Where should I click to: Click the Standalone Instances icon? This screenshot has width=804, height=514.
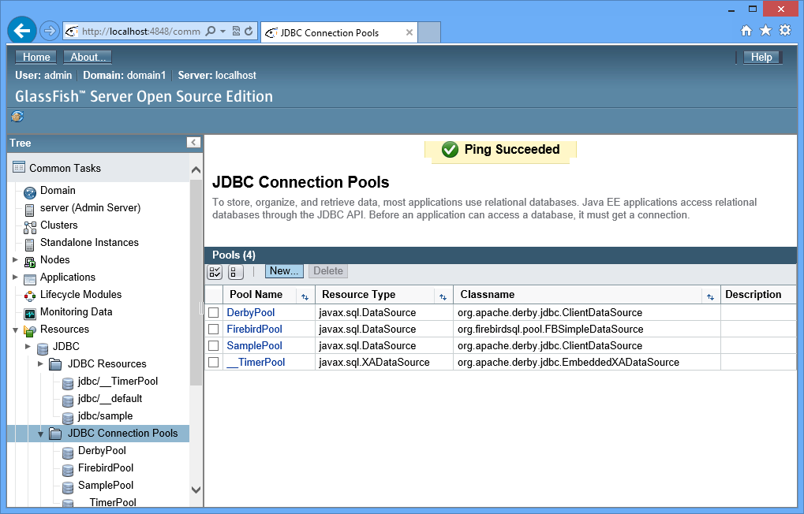30,245
